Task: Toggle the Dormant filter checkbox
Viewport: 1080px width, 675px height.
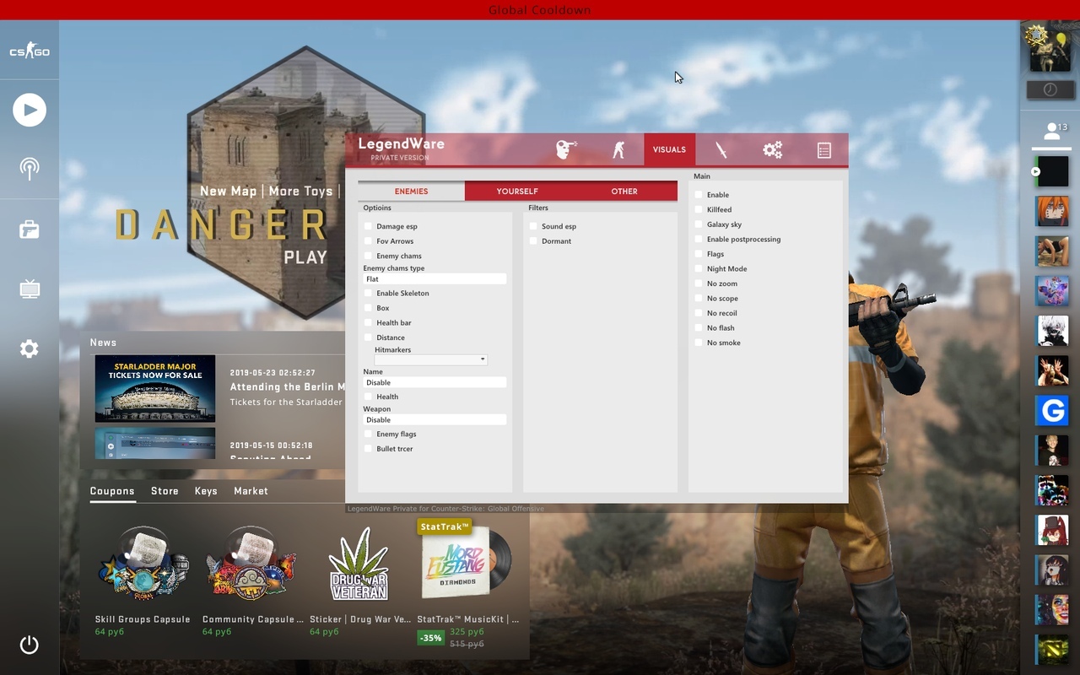Action: point(533,241)
